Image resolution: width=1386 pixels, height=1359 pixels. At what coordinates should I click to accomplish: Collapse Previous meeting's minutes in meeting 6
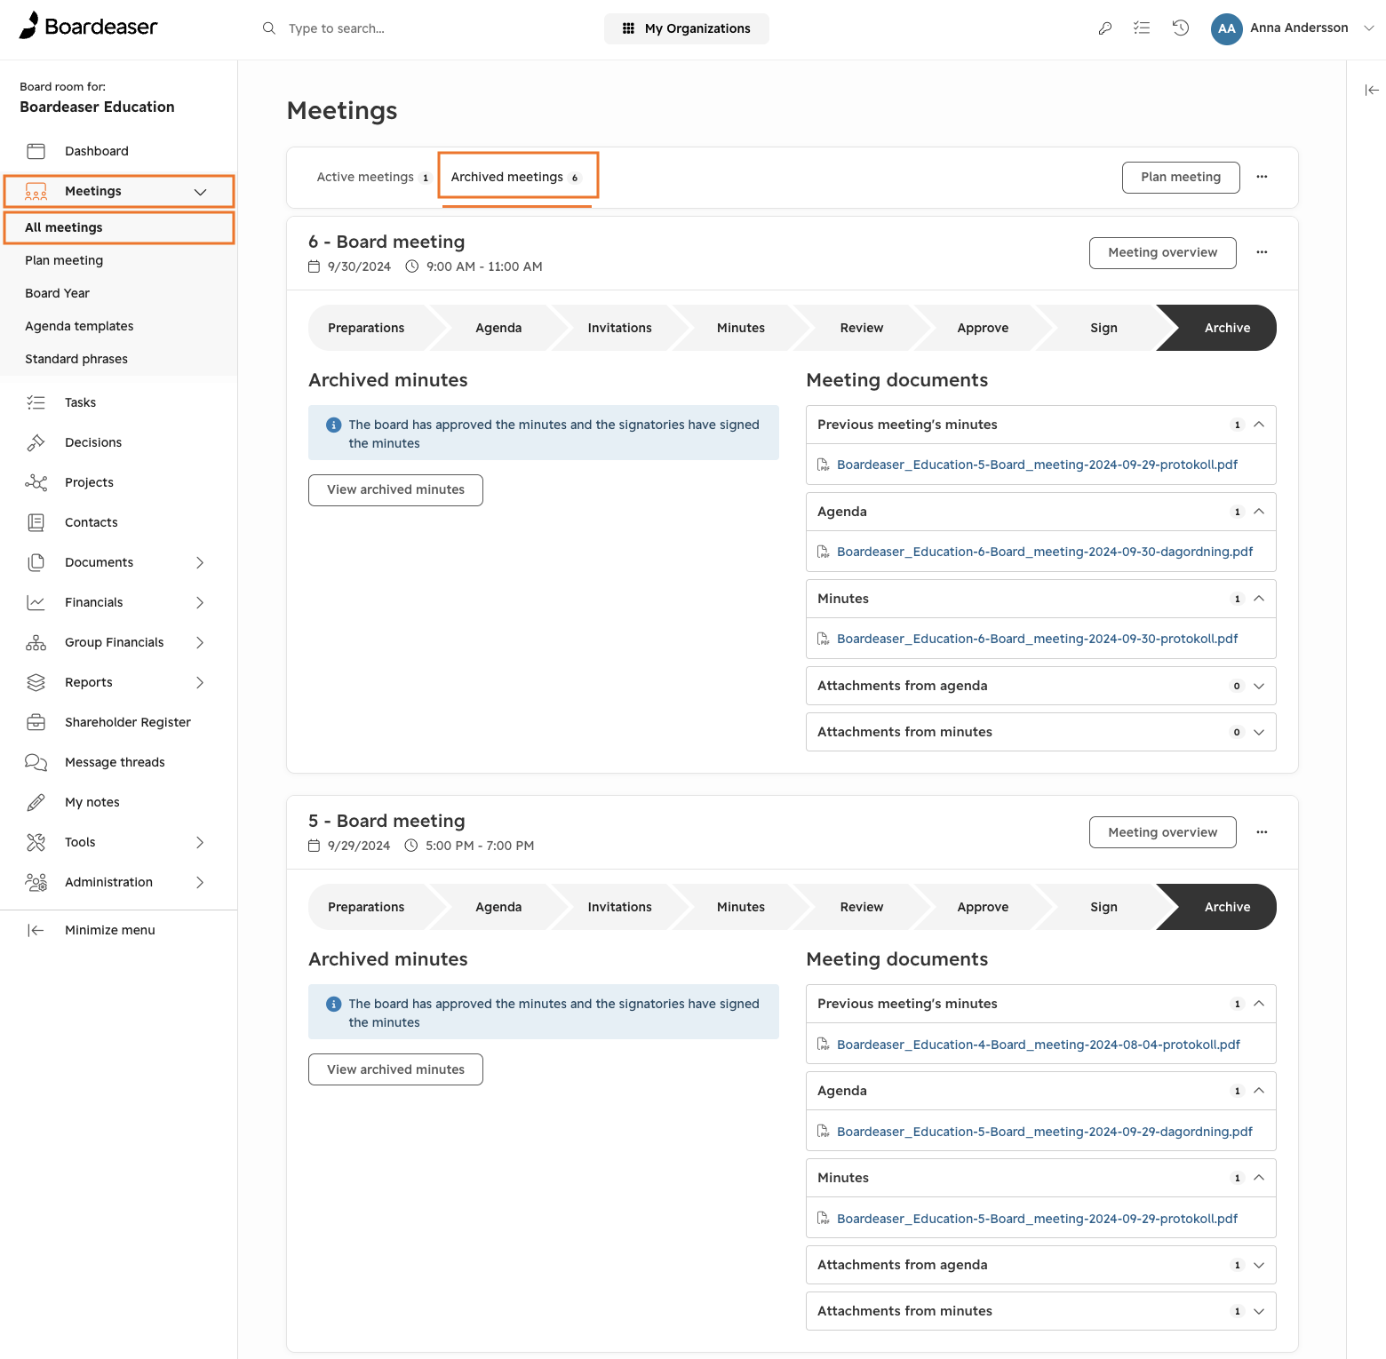tap(1259, 425)
